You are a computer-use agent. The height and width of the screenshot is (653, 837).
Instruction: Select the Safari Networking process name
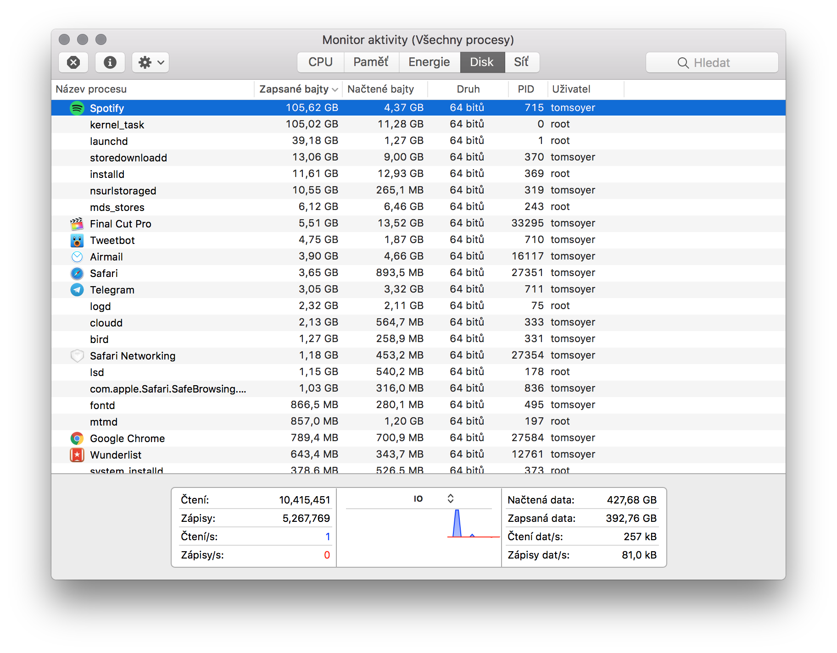tap(133, 356)
